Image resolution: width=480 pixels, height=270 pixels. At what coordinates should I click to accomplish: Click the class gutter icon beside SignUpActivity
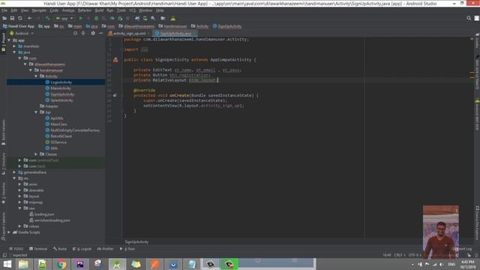[x=115, y=60]
